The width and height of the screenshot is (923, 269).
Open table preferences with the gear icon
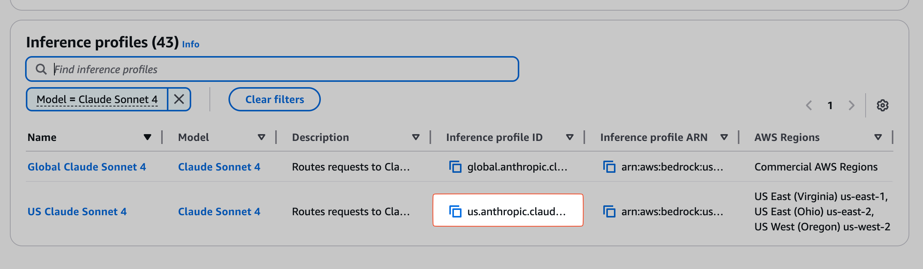(883, 105)
